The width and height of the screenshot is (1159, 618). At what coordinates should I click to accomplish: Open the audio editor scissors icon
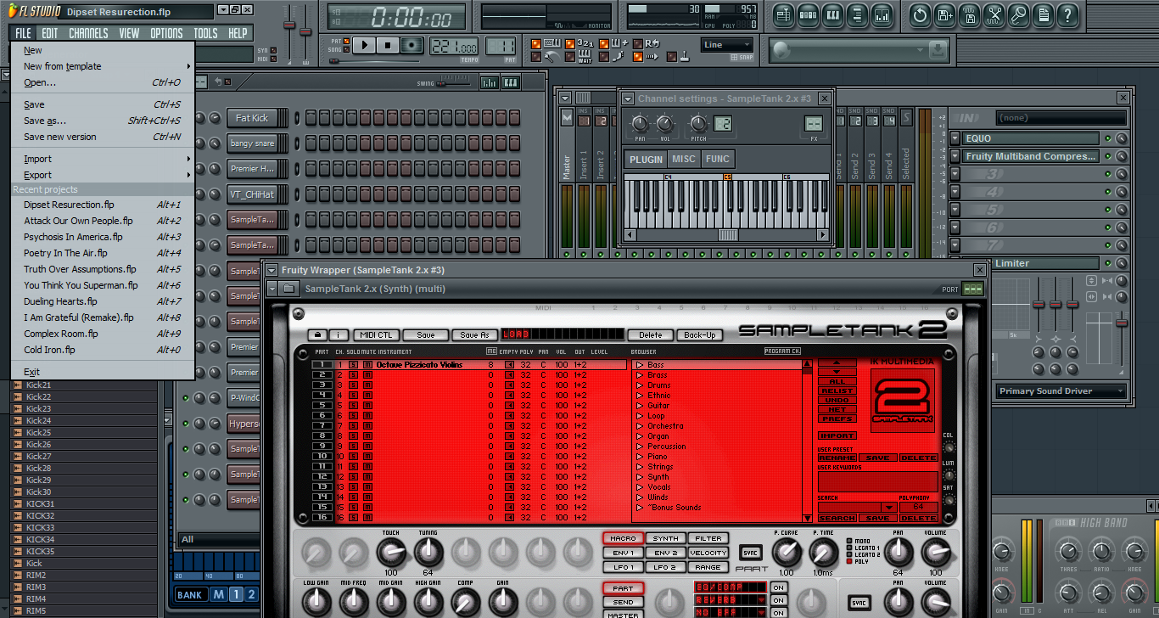tap(994, 14)
